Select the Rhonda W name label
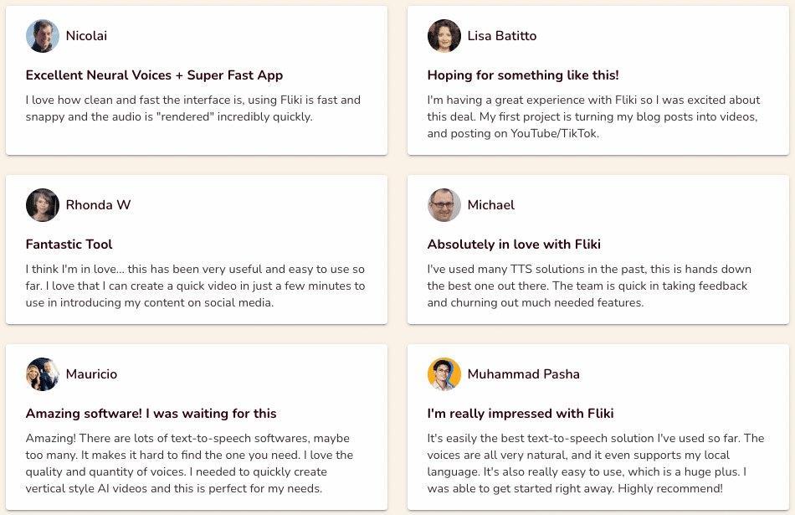Screen dimensions: 795x515 pos(99,205)
